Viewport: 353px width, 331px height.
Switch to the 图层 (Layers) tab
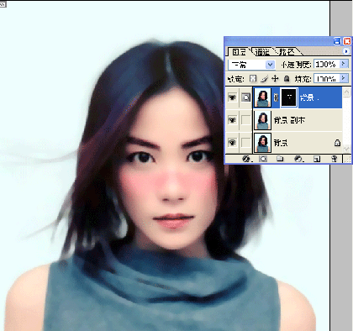click(239, 52)
